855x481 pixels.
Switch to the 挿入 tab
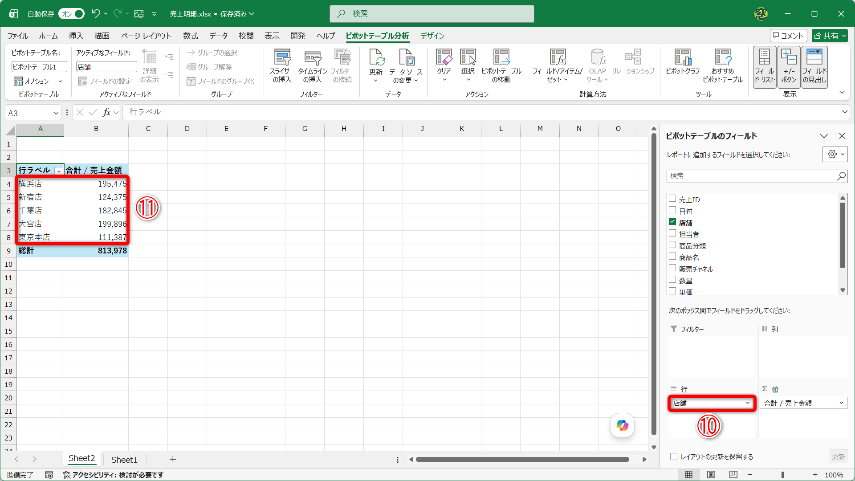pyautogui.click(x=76, y=36)
